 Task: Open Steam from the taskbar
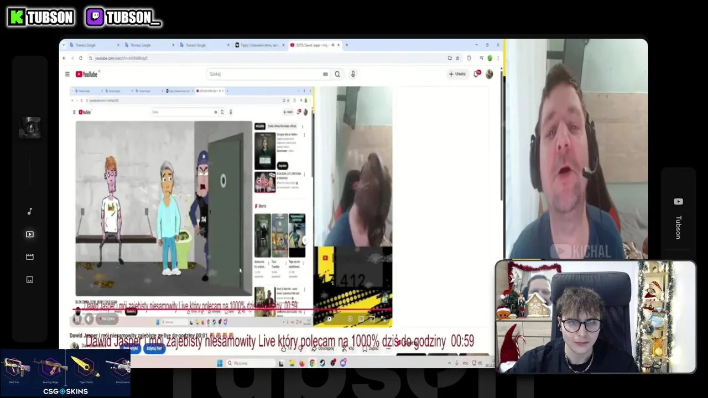tap(322, 363)
